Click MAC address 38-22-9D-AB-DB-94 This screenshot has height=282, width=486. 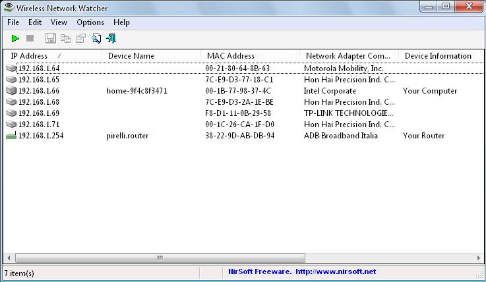click(x=239, y=135)
